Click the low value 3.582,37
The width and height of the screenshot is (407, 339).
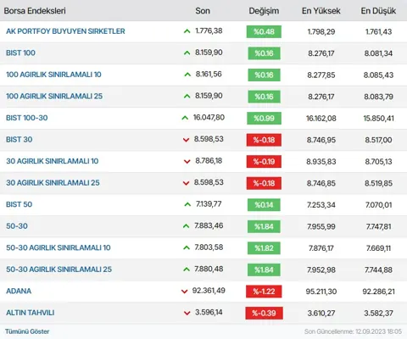378,313
